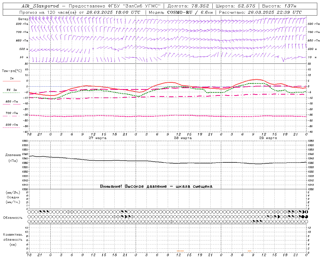Click the 'Тем-ра(°C)' temperature label
This screenshot has width=321, height=257.
click(x=12, y=71)
